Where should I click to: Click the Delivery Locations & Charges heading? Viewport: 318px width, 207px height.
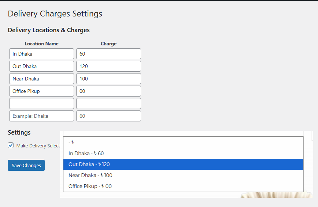[x=49, y=30]
